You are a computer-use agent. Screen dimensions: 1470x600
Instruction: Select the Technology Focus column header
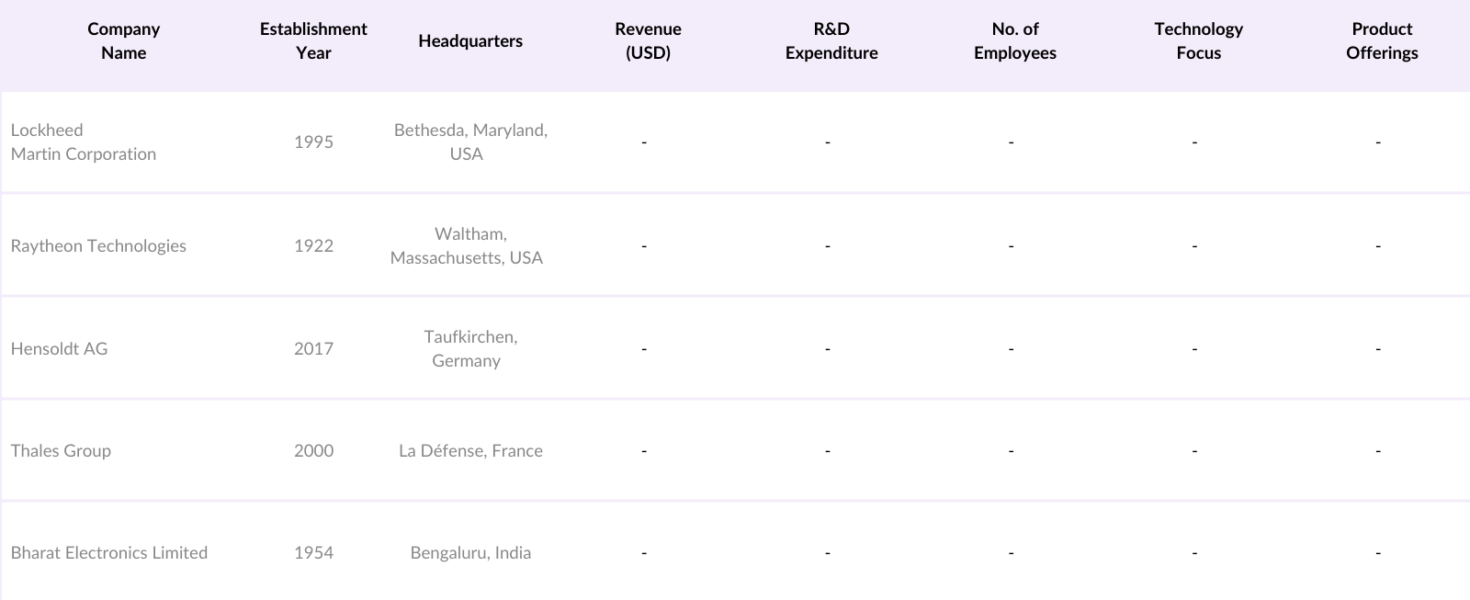pos(1199,41)
